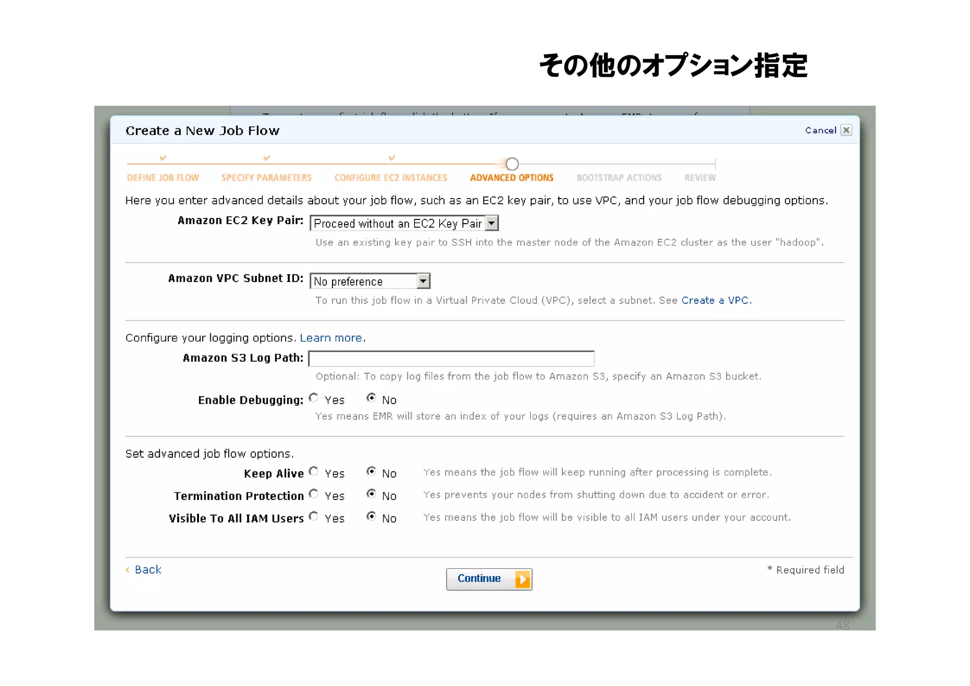Click the 'Amazon S3 Log Path:' label
The width and height of the screenshot is (970, 686).
coord(243,358)
